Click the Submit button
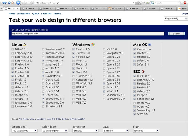188x138 pixels. click(x=176, y=34)
